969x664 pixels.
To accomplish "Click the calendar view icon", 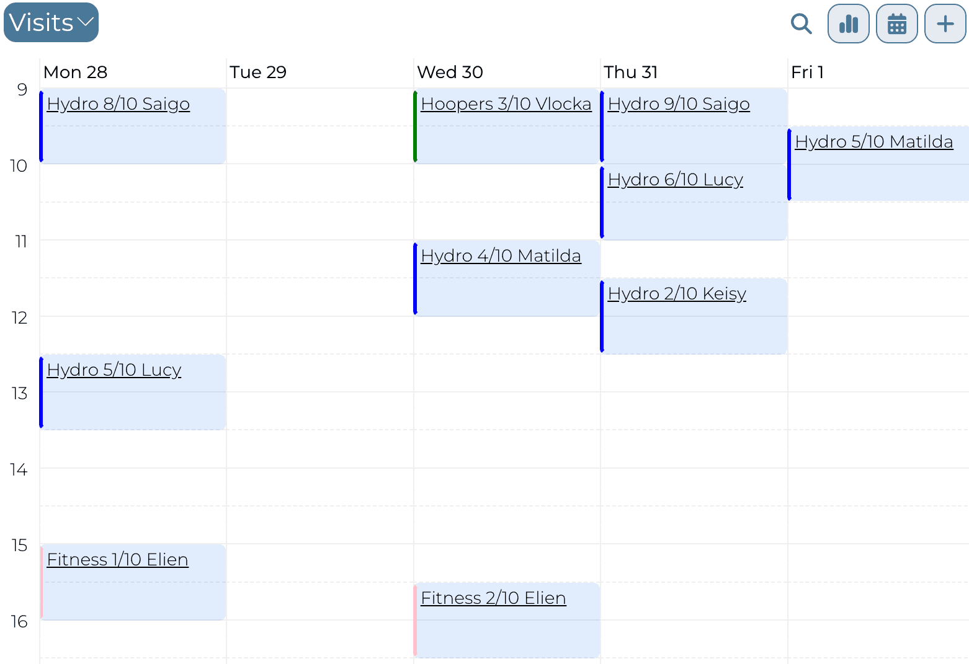I will pos(896,24).
